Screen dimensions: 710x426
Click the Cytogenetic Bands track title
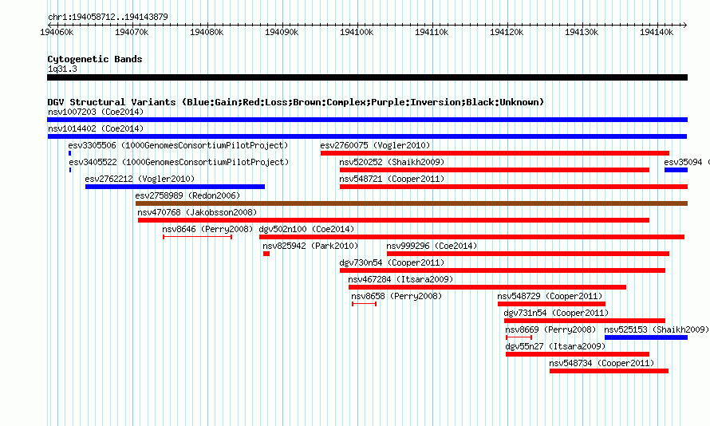pos(95,59)
